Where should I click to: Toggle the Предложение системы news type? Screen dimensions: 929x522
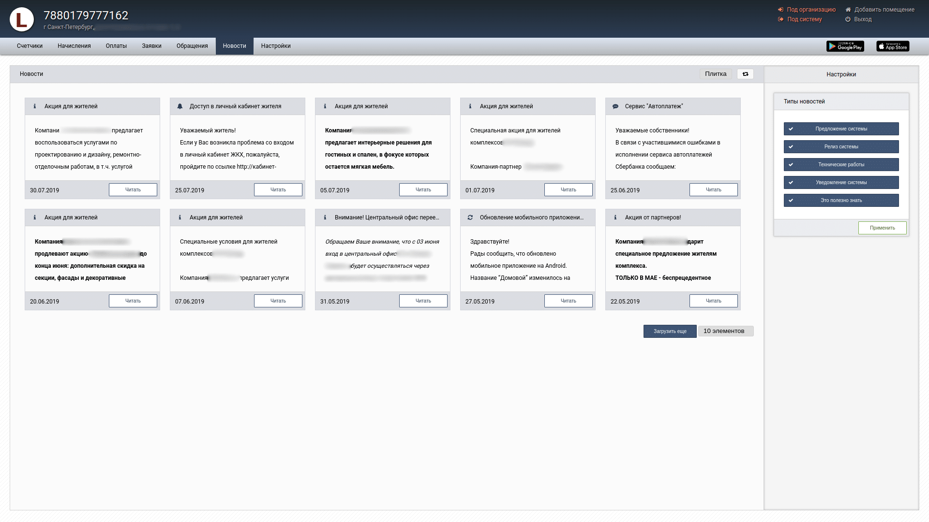click(x=841, y=129)
